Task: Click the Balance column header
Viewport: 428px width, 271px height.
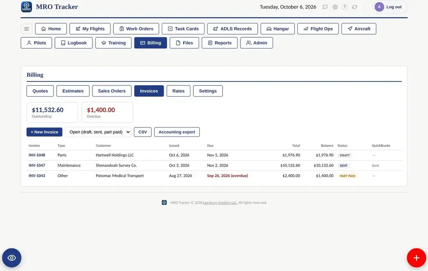Action: [327, 146]
